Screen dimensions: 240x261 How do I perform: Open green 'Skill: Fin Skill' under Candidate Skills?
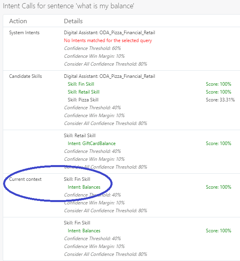tap(81, 84)
